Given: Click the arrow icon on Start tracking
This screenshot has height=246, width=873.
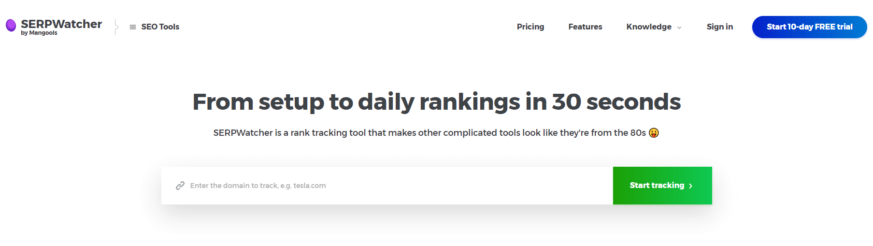Looking at the screenshot, I should [690, 186].
